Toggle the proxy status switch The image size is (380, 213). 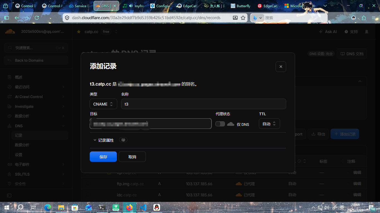pyautogui.click(x=220, y=124)
